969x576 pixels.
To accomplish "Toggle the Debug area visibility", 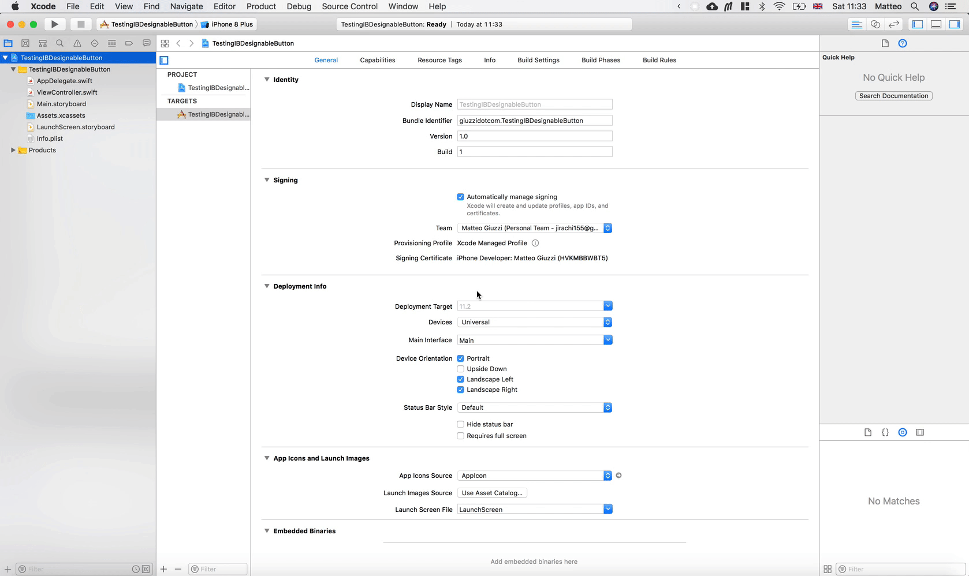I will point(936,24).
